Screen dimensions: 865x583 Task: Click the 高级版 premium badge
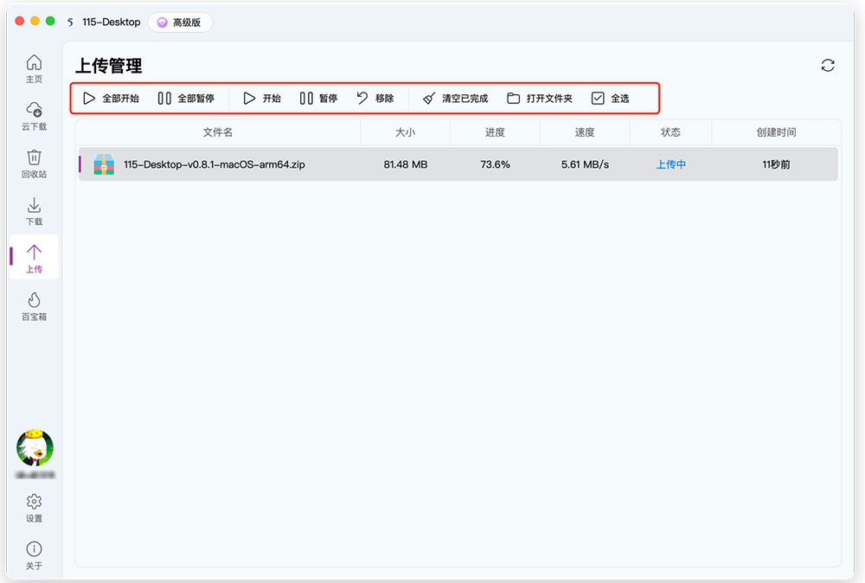180,22
